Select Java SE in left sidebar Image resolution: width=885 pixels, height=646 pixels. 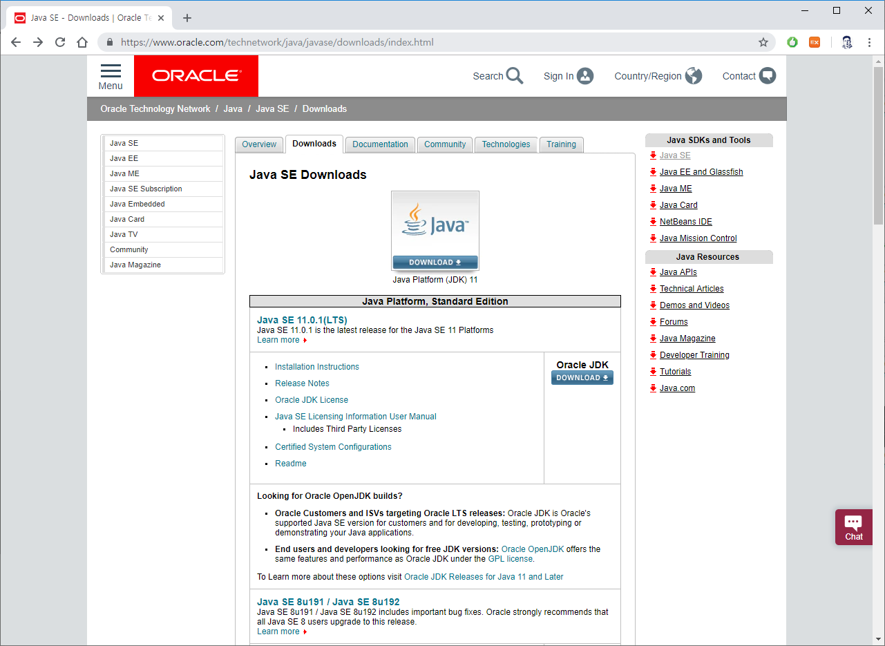click(164, 143)
